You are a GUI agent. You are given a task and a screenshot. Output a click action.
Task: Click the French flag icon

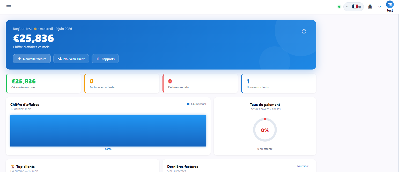coord(355,6)
